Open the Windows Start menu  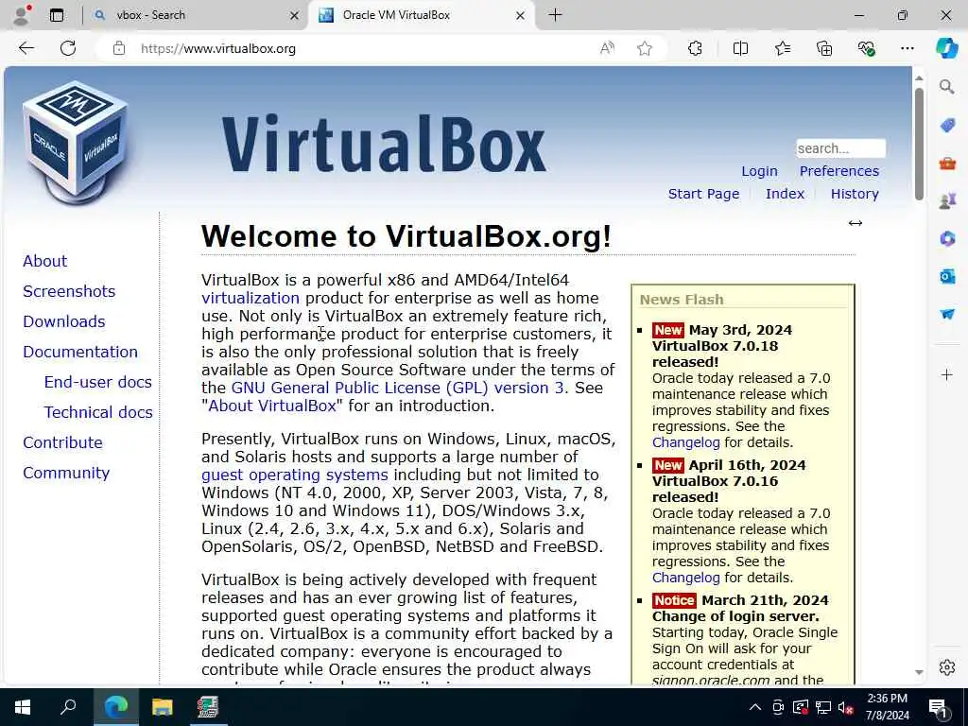23,707
